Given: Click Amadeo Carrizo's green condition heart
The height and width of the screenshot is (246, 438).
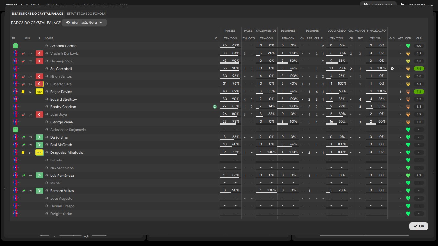Looking at the screenshot, I should [408, 46].
